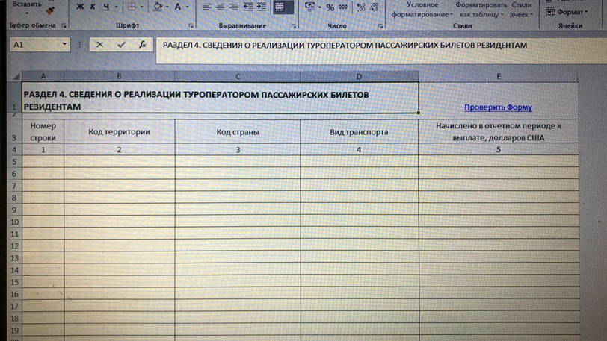Screen dimensions: 607x341
Task: Open the Name Box dropdown for A1
Action: pyautogui.click(x=64, y=45)
